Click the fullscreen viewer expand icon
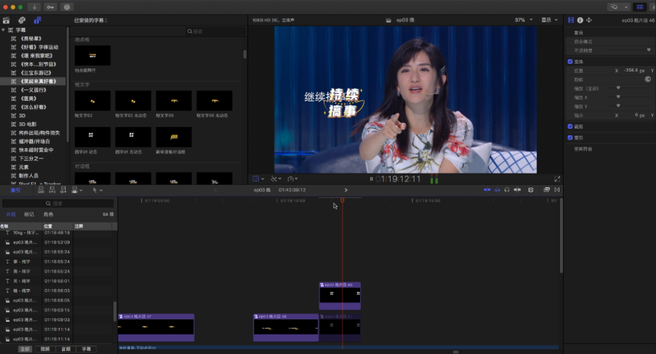Image resolution: width=656 pixels, height=354 pixels. [x=557, y=179]
